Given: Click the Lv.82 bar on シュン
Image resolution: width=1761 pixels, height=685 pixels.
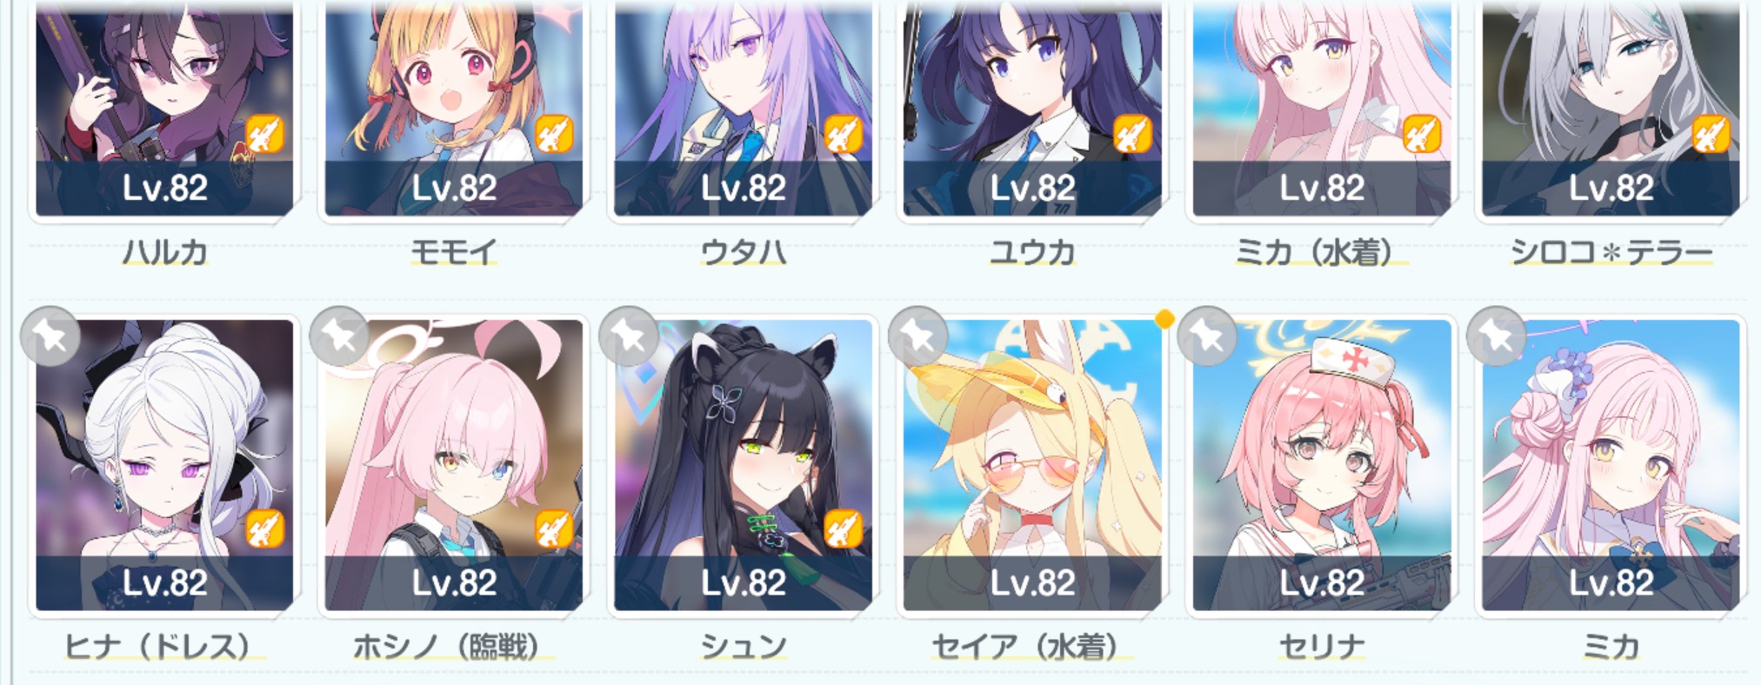Looking at the screenshot, I should [744, 582].
